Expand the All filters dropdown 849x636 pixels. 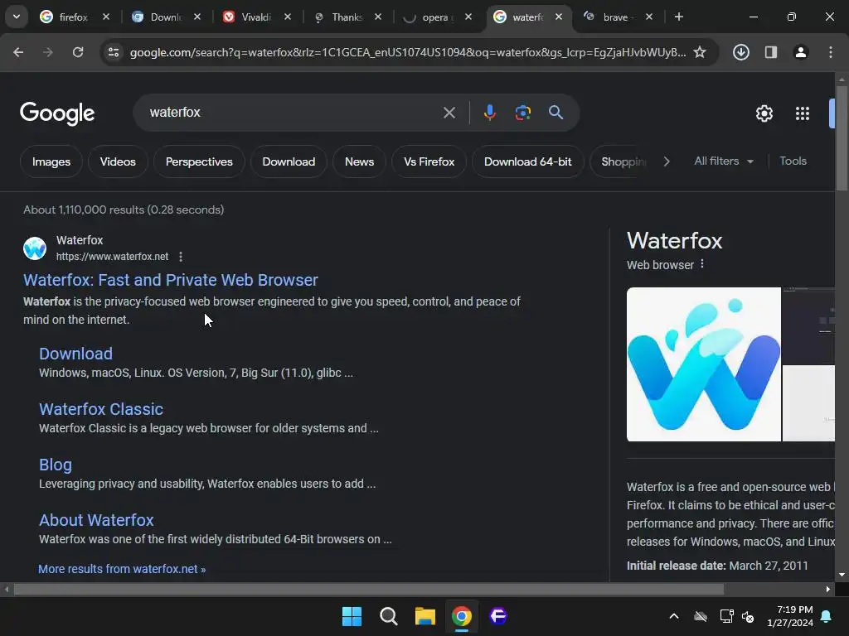click(724, 161)
